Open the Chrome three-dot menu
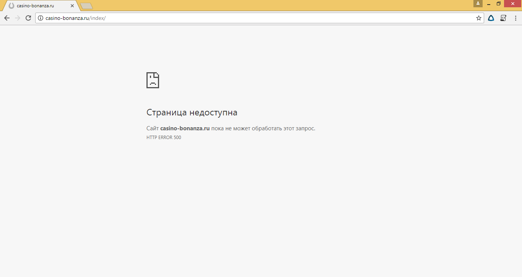This screenshot has height=277, width=522. click(x=515, y=18)
